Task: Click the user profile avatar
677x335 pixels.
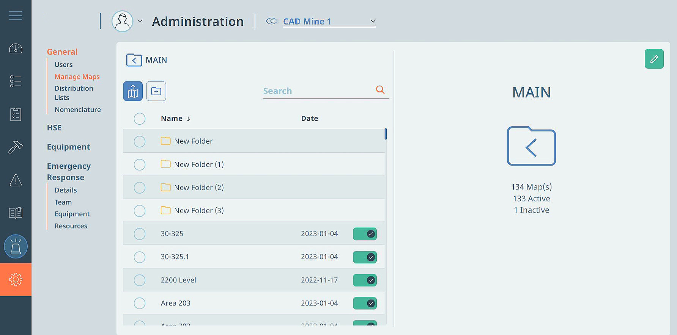Action: pos(122,21)
